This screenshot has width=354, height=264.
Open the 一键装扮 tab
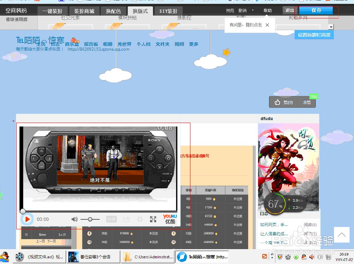point(52,11)
